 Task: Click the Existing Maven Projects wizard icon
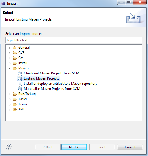click(20, 78)
